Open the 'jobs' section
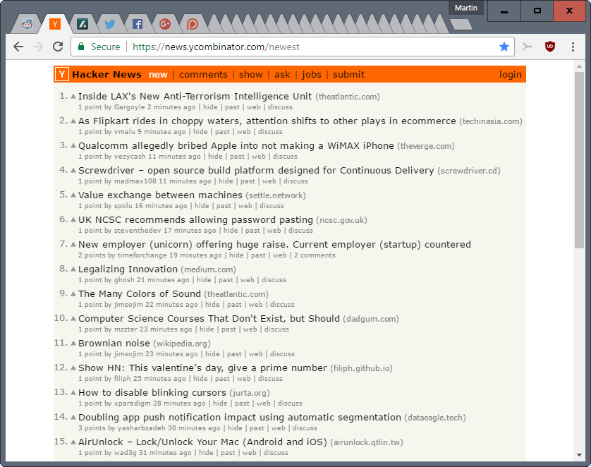This screenshot has width=591, height=467. [x=311, y=75]
